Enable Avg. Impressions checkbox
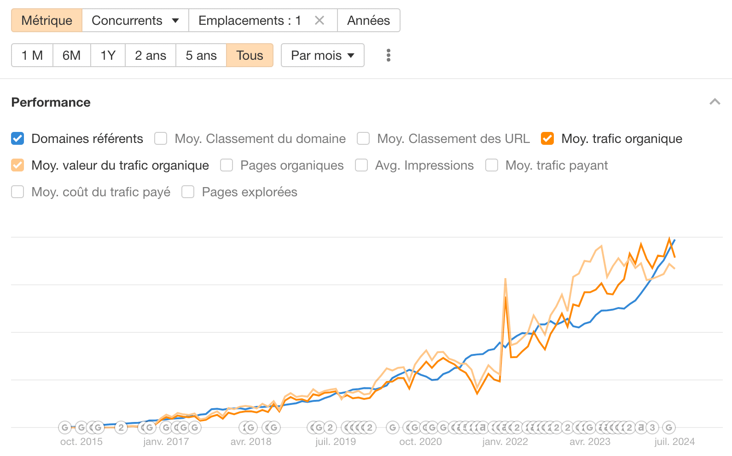The height and width of the screenshot is (456, 732). coord(361,165)
